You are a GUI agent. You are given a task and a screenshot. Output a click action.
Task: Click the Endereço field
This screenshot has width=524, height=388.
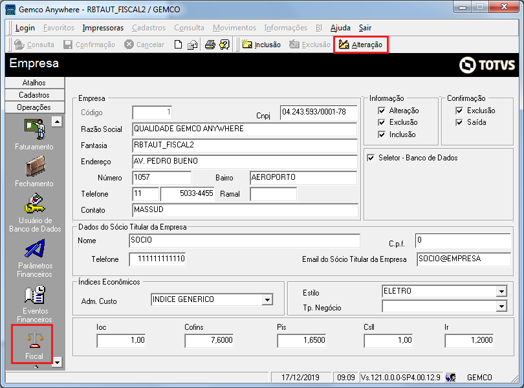click(245, 162)
